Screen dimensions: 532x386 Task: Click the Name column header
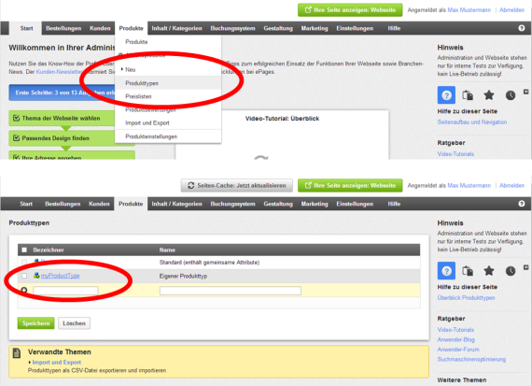tap(167, 250)
